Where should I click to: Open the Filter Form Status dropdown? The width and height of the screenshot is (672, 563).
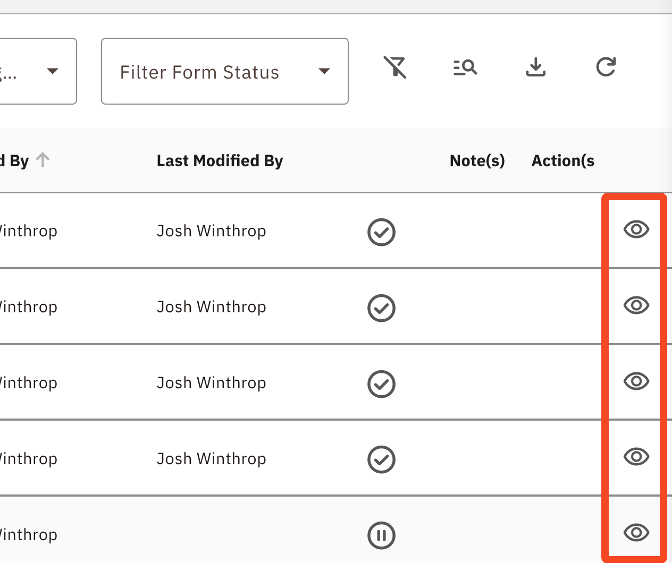pos(225,71)
